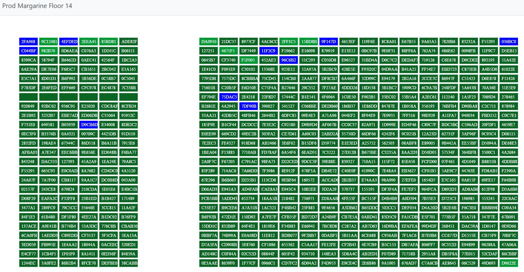Open the ADE82F cell
This screenshot has width=524, height=272.
pyautogui.click(x=128, y=42)
